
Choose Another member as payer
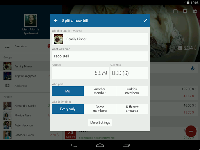pos(100,91)
